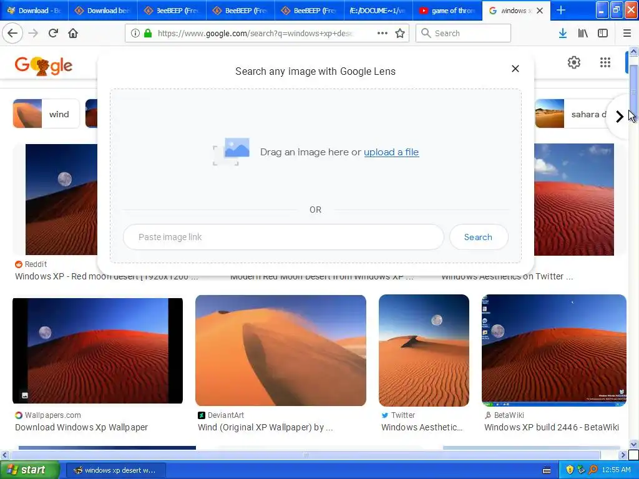
Task: Open the Firefox home page
Action: pyautogui.click(x=73, y=33)
